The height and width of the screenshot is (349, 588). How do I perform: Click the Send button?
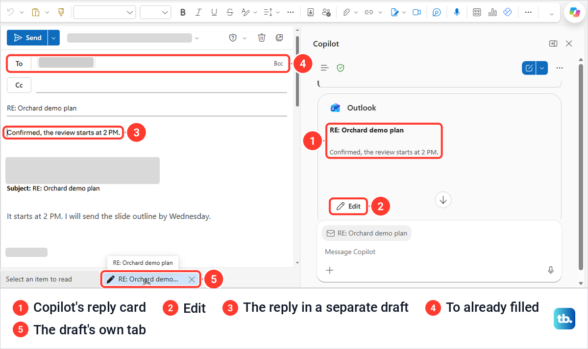pos(27,38)
